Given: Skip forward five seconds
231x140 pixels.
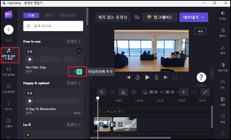Looking at the screenshot, I should coord(156,77).
